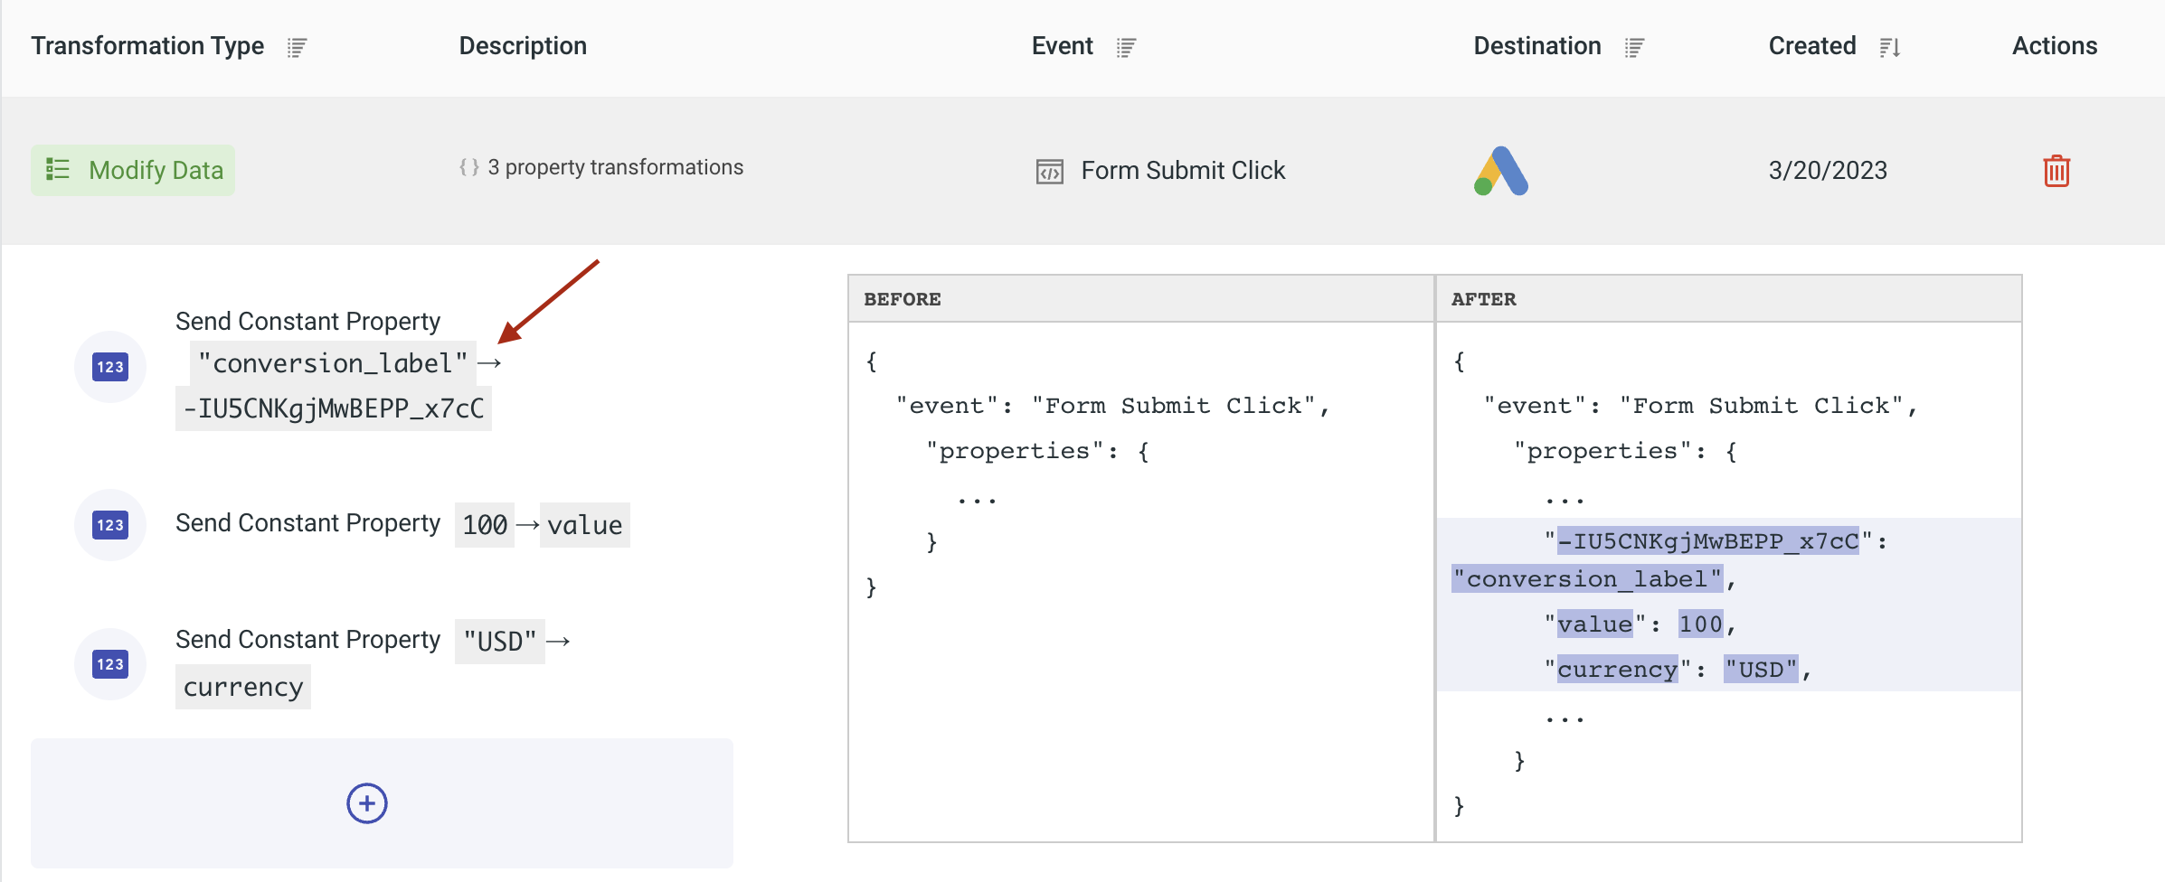Image resolution: width=2165 pixels, height=882 pixels.
Task: Click the red trash delete icon
Action: click(2056, 171)
